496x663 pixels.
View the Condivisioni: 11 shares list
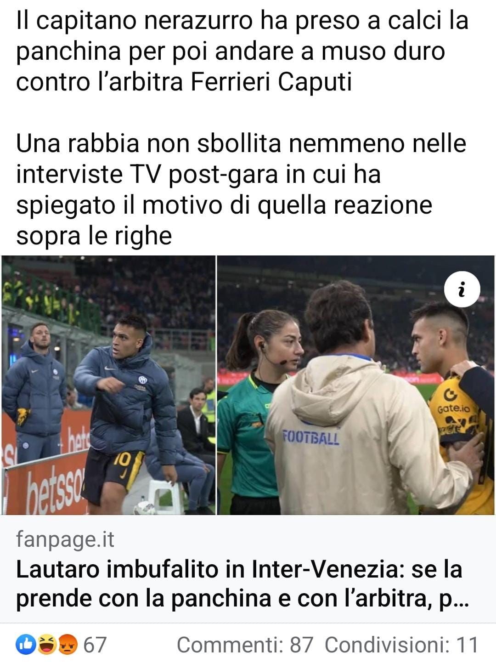pyautogui.click(x=401, y=645)
